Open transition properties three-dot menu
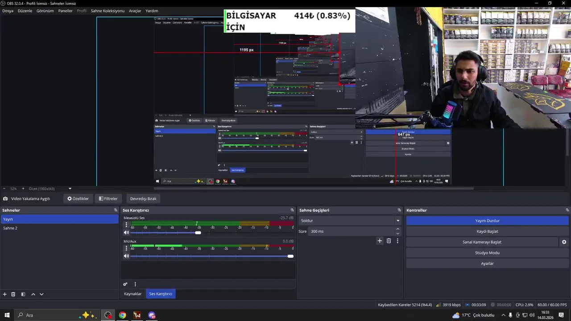The width and height of the screenshot is (571, 321). coord(397,241)
